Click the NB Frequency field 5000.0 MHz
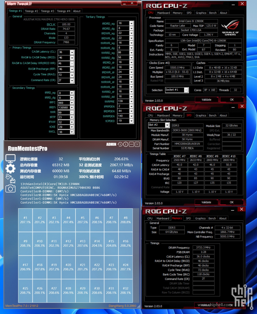257x314 pixels. 227,237
